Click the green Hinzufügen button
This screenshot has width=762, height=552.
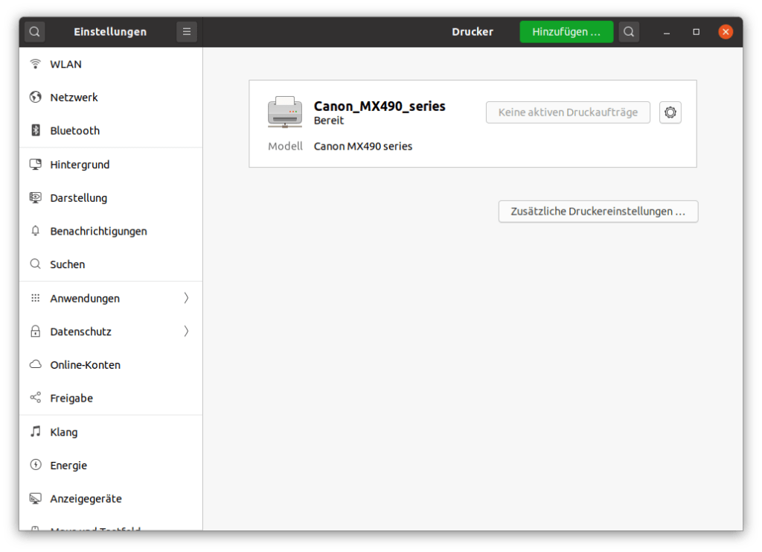click(566, 32)
